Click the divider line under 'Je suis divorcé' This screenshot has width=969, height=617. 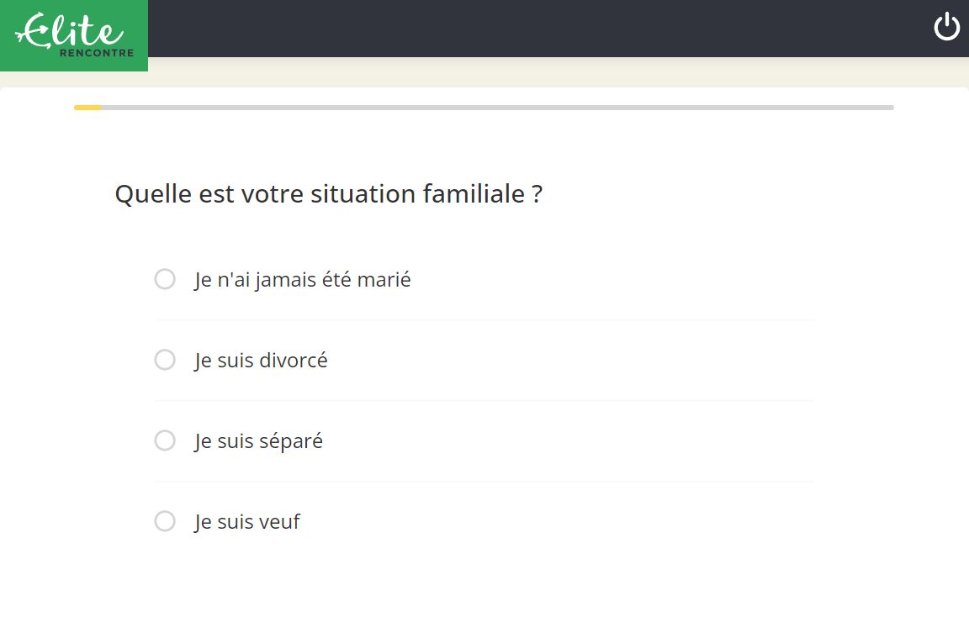pyautogui.click(x=484, y=401)
